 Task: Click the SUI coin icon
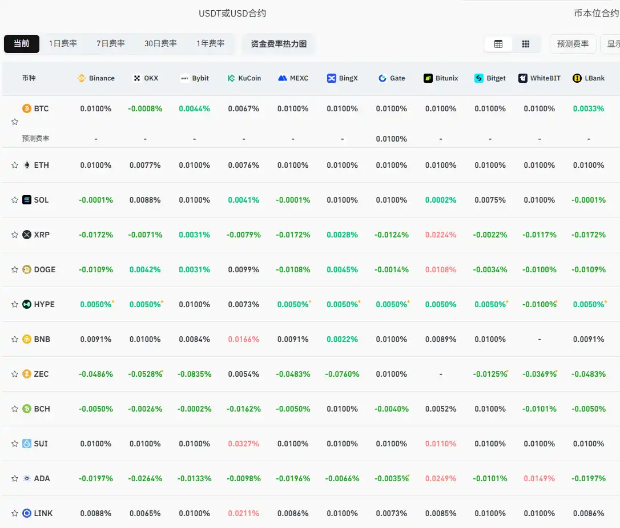(26, 444)
